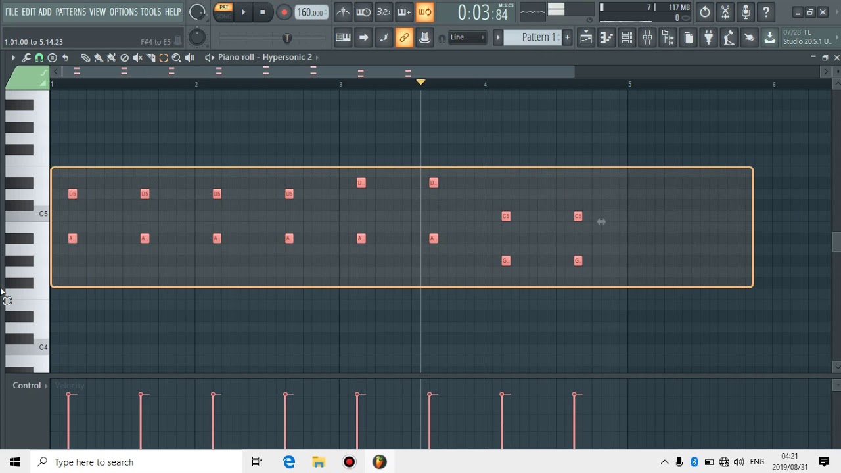Expand pattern options arrow left of Pattern 1

498,37
